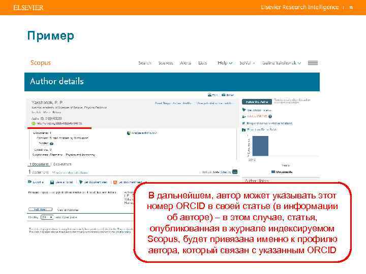
Task: Expand the Help dropdown
Action: (x=225, y=63)
